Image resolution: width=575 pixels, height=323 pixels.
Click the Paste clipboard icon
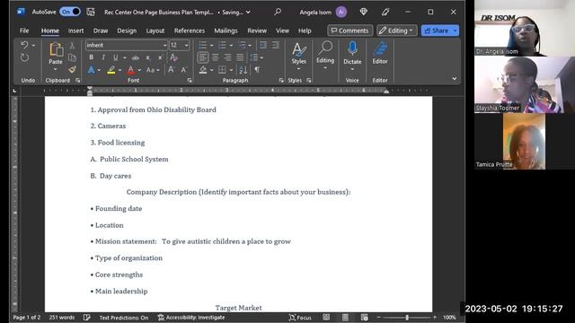(x=56, y=50)
